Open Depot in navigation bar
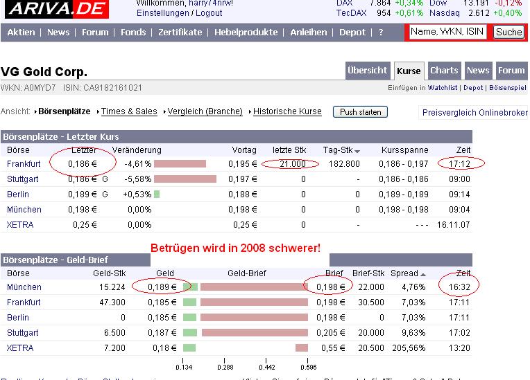Image resolution: width=530 pixels, height=380 pixels. coord(352,33)
